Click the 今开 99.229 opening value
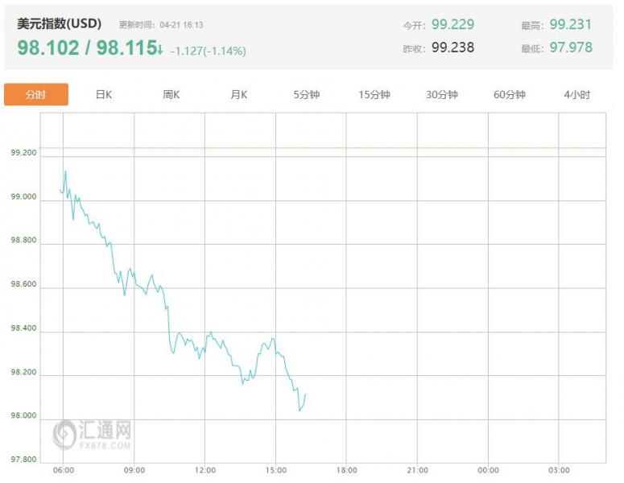Image resolution: width=624 pixels, height=483 pixels. coord(453,25)
